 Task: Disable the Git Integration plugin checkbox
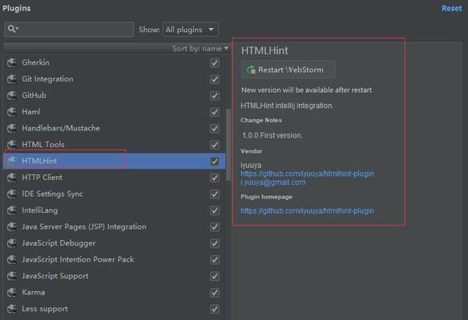215,79
